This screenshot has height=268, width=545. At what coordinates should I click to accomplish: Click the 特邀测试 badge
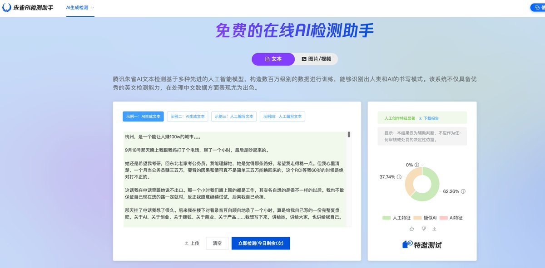(x=422, y=244)
